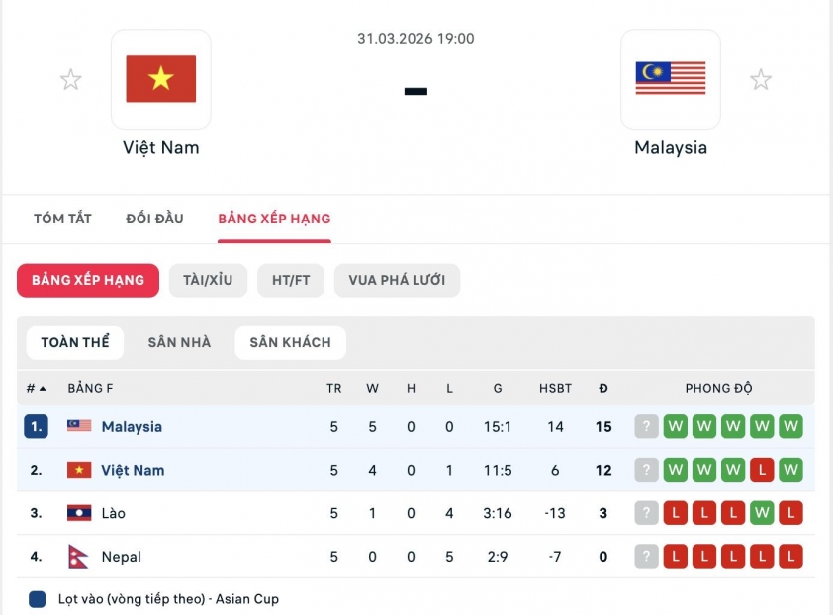
Task: Switch standings view to SÂN KHÁCH
Action: click(x=290, y=342)
